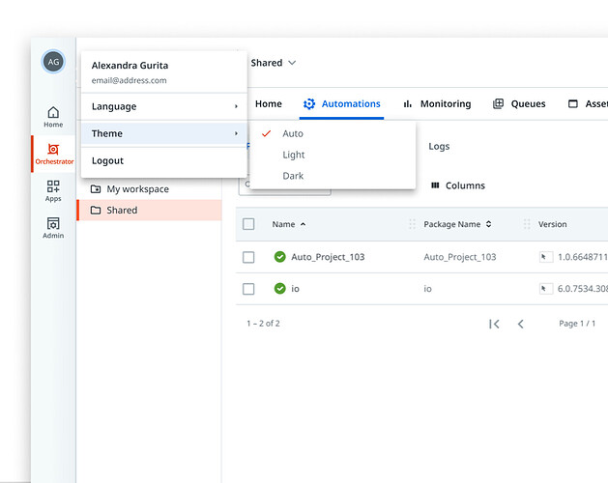Click the io process name

295,289
